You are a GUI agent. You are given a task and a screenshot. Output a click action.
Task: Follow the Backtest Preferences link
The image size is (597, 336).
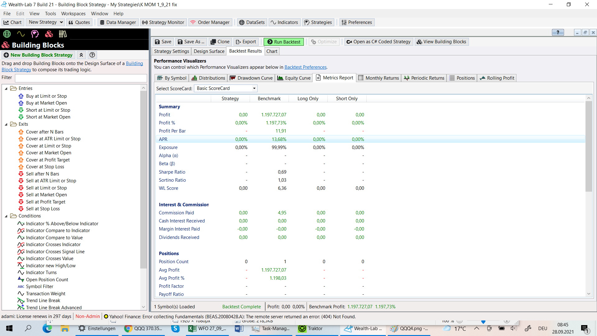click(305, 67)
